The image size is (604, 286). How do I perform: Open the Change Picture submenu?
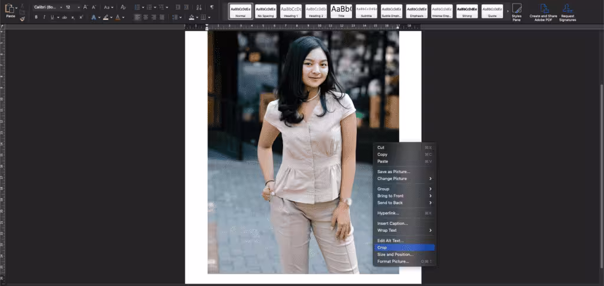405,179
